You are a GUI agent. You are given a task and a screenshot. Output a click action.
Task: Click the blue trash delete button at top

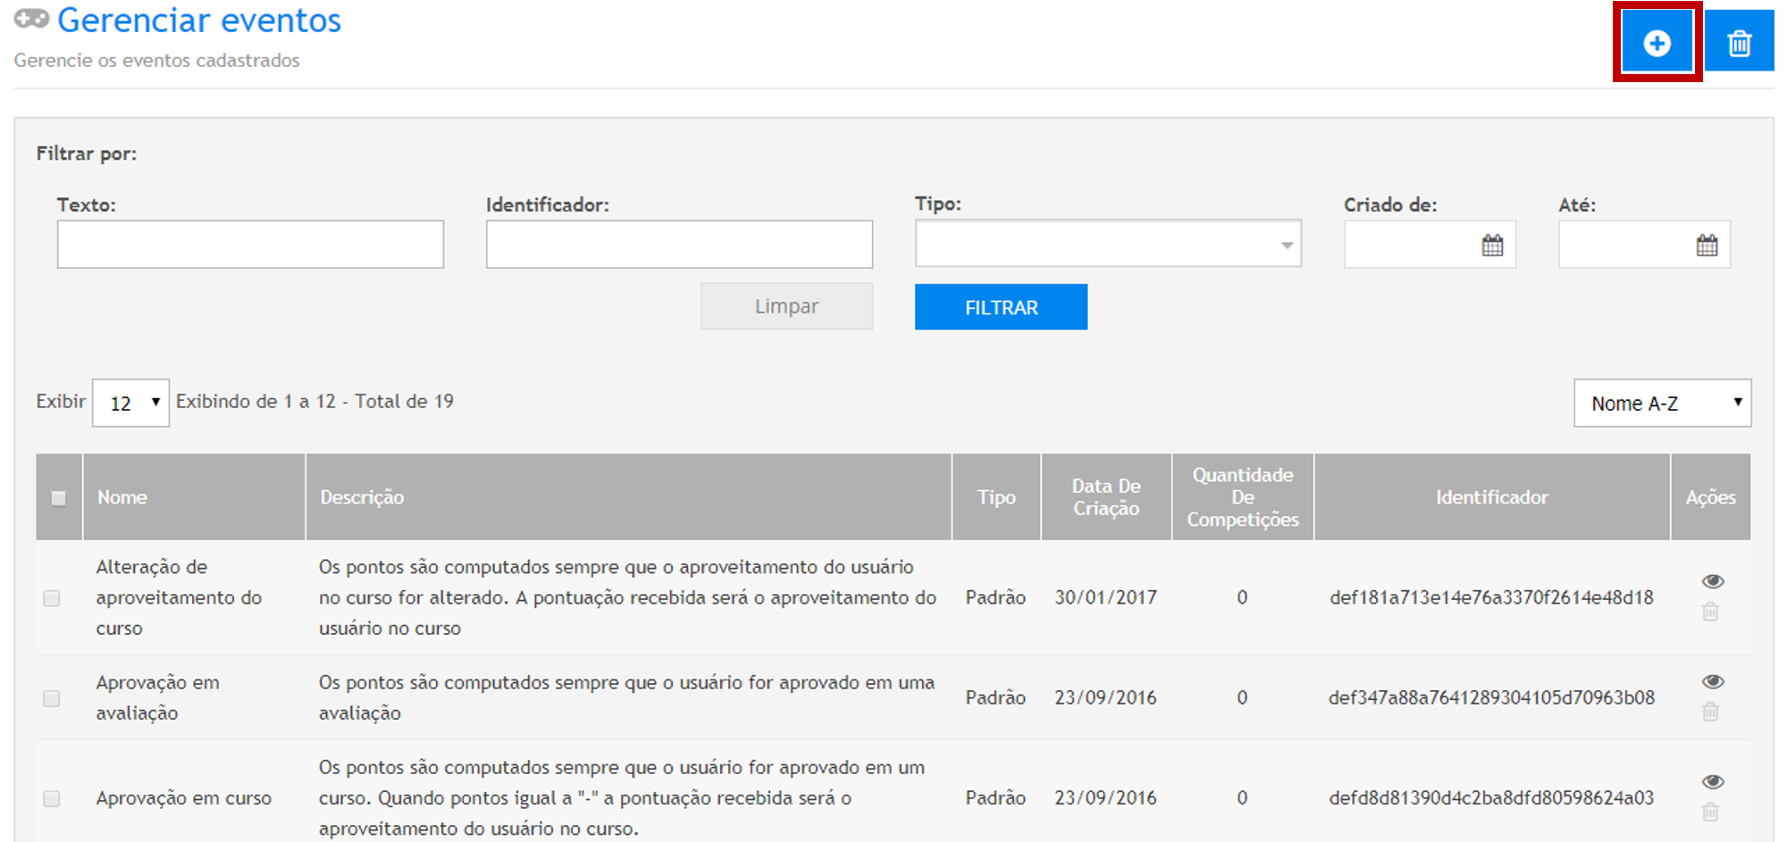pos(1739,43)
